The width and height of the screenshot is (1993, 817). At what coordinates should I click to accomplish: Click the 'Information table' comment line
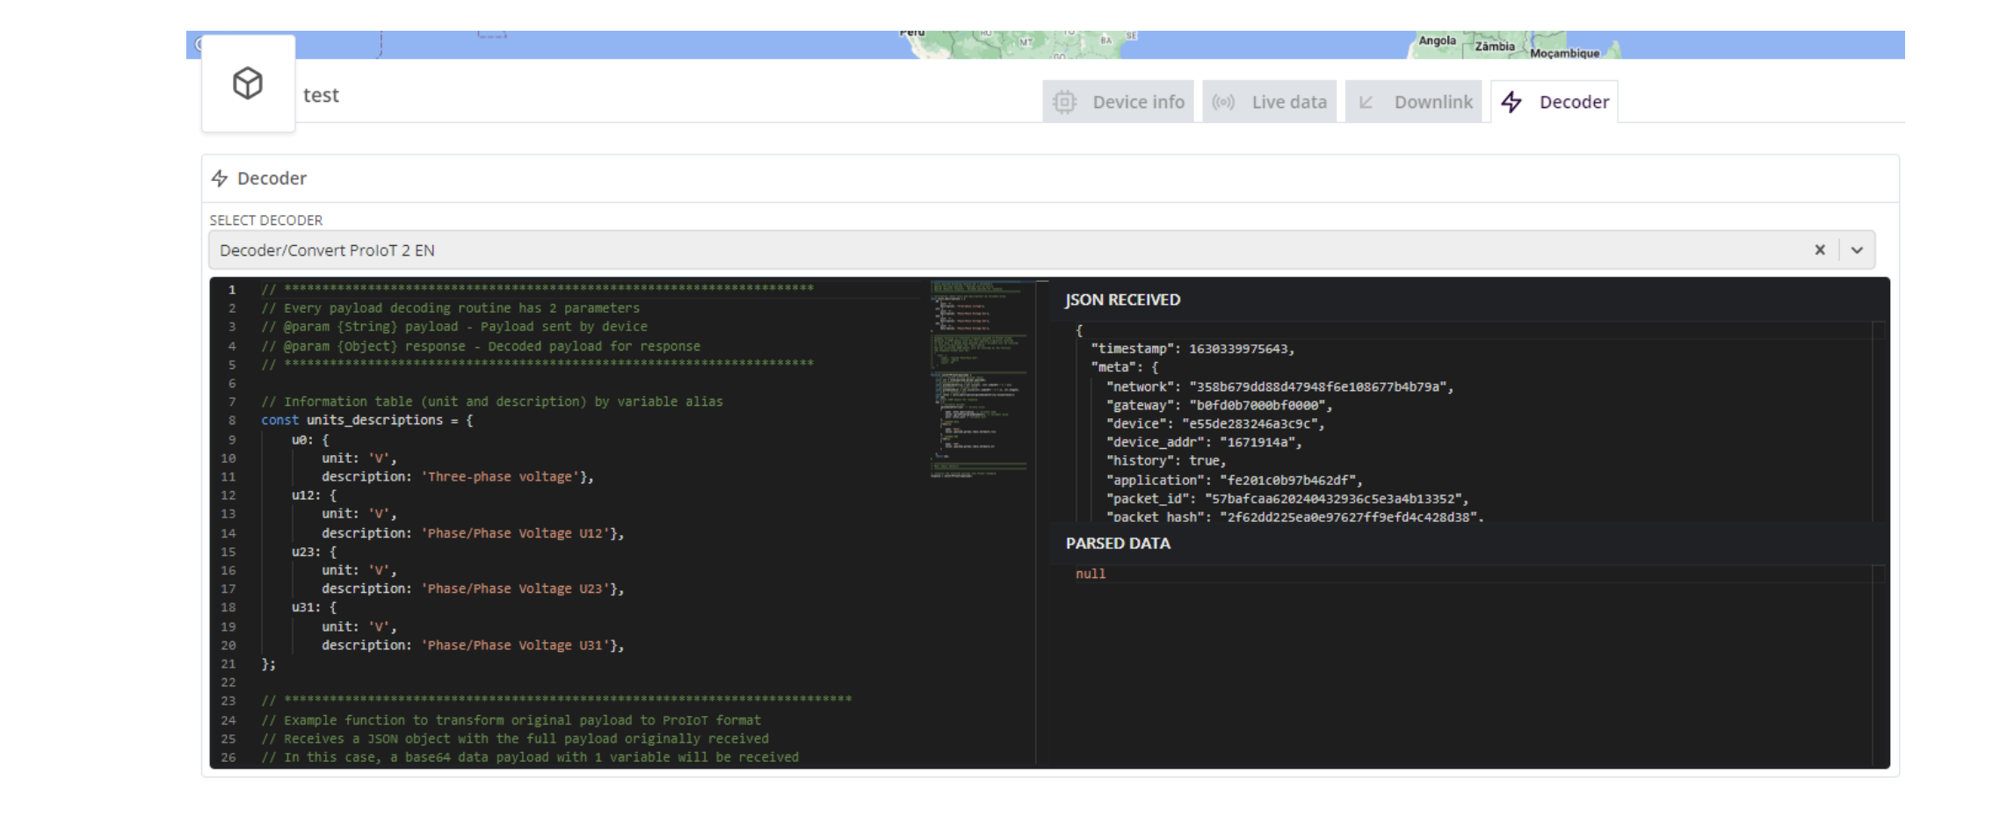(x=492, y=401)
